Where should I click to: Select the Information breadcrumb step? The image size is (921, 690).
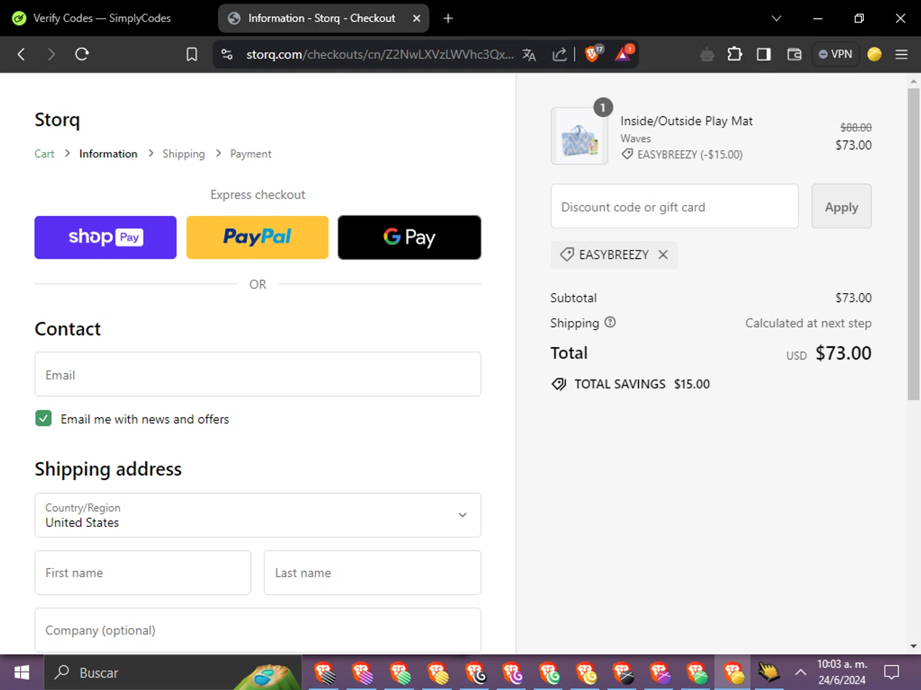click(x=108, y=154)
